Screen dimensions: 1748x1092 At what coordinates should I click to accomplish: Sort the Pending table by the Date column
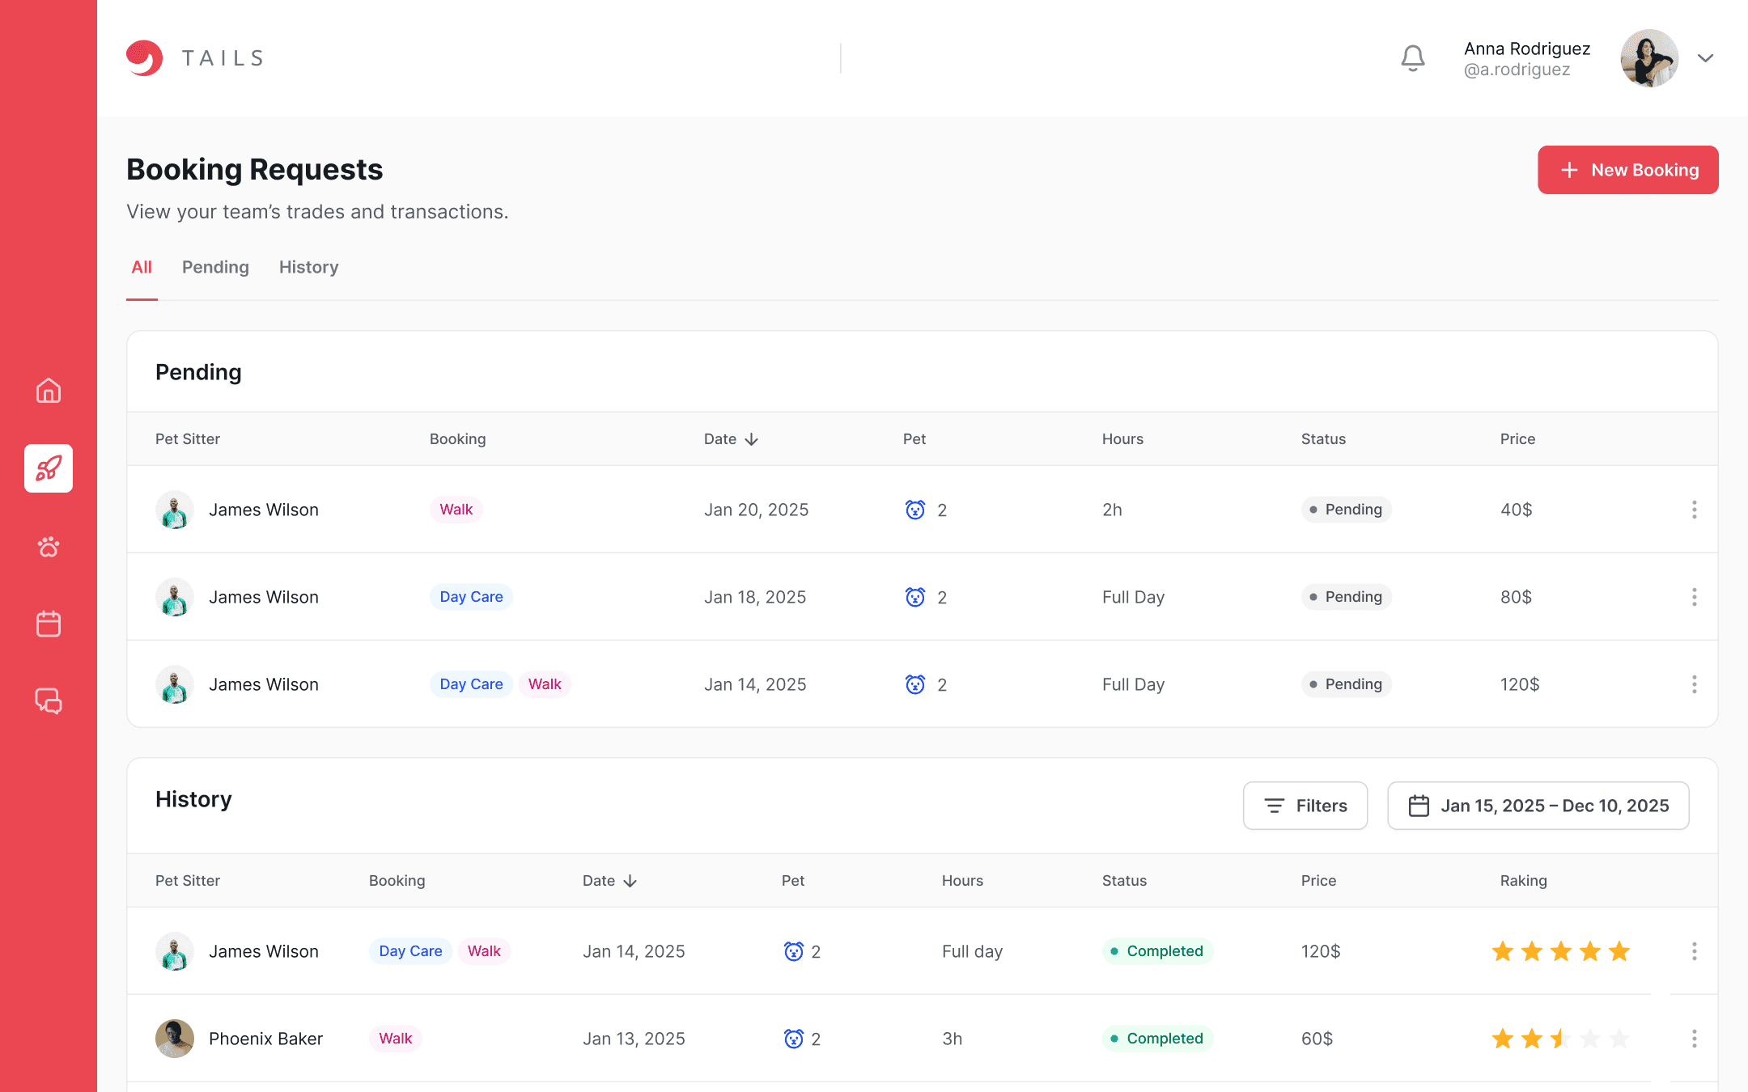(x=731, y=439)
